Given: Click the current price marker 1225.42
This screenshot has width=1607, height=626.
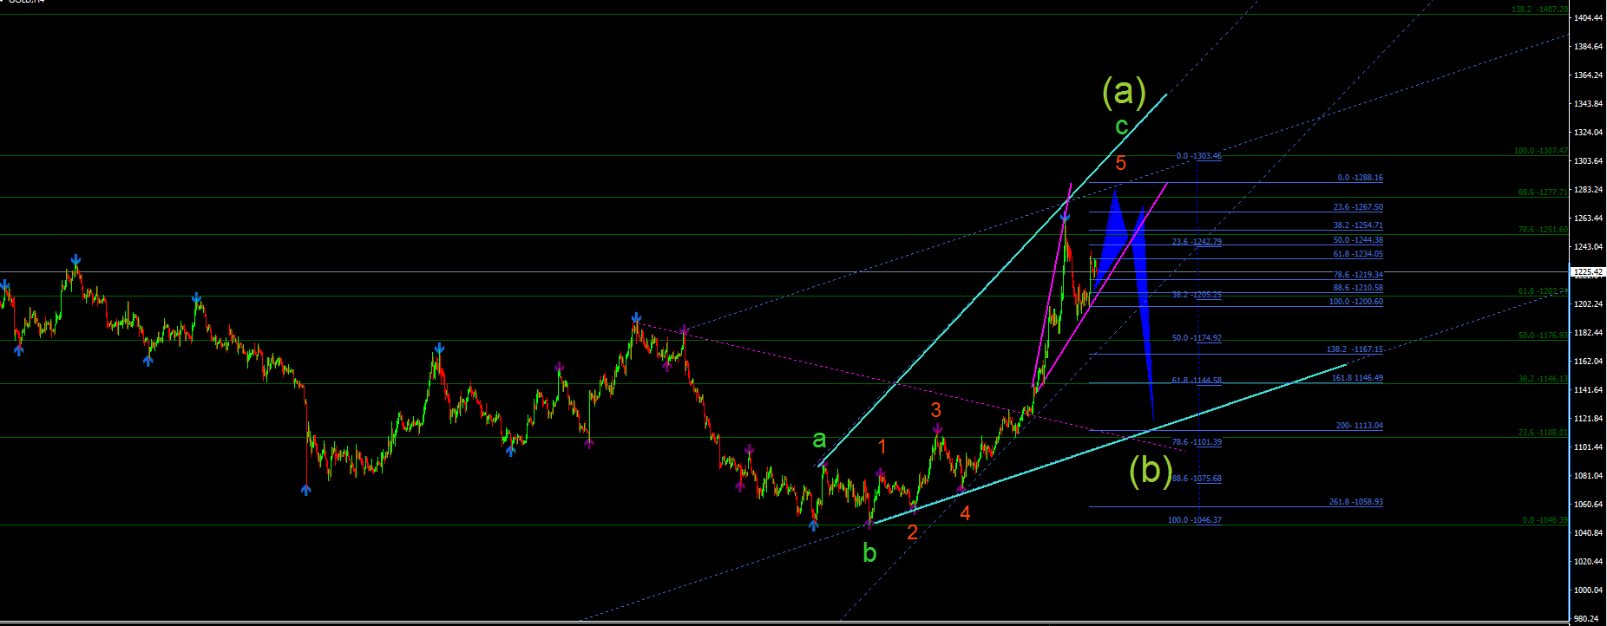Looking at the screenshot, I should tap(1589, 272).
